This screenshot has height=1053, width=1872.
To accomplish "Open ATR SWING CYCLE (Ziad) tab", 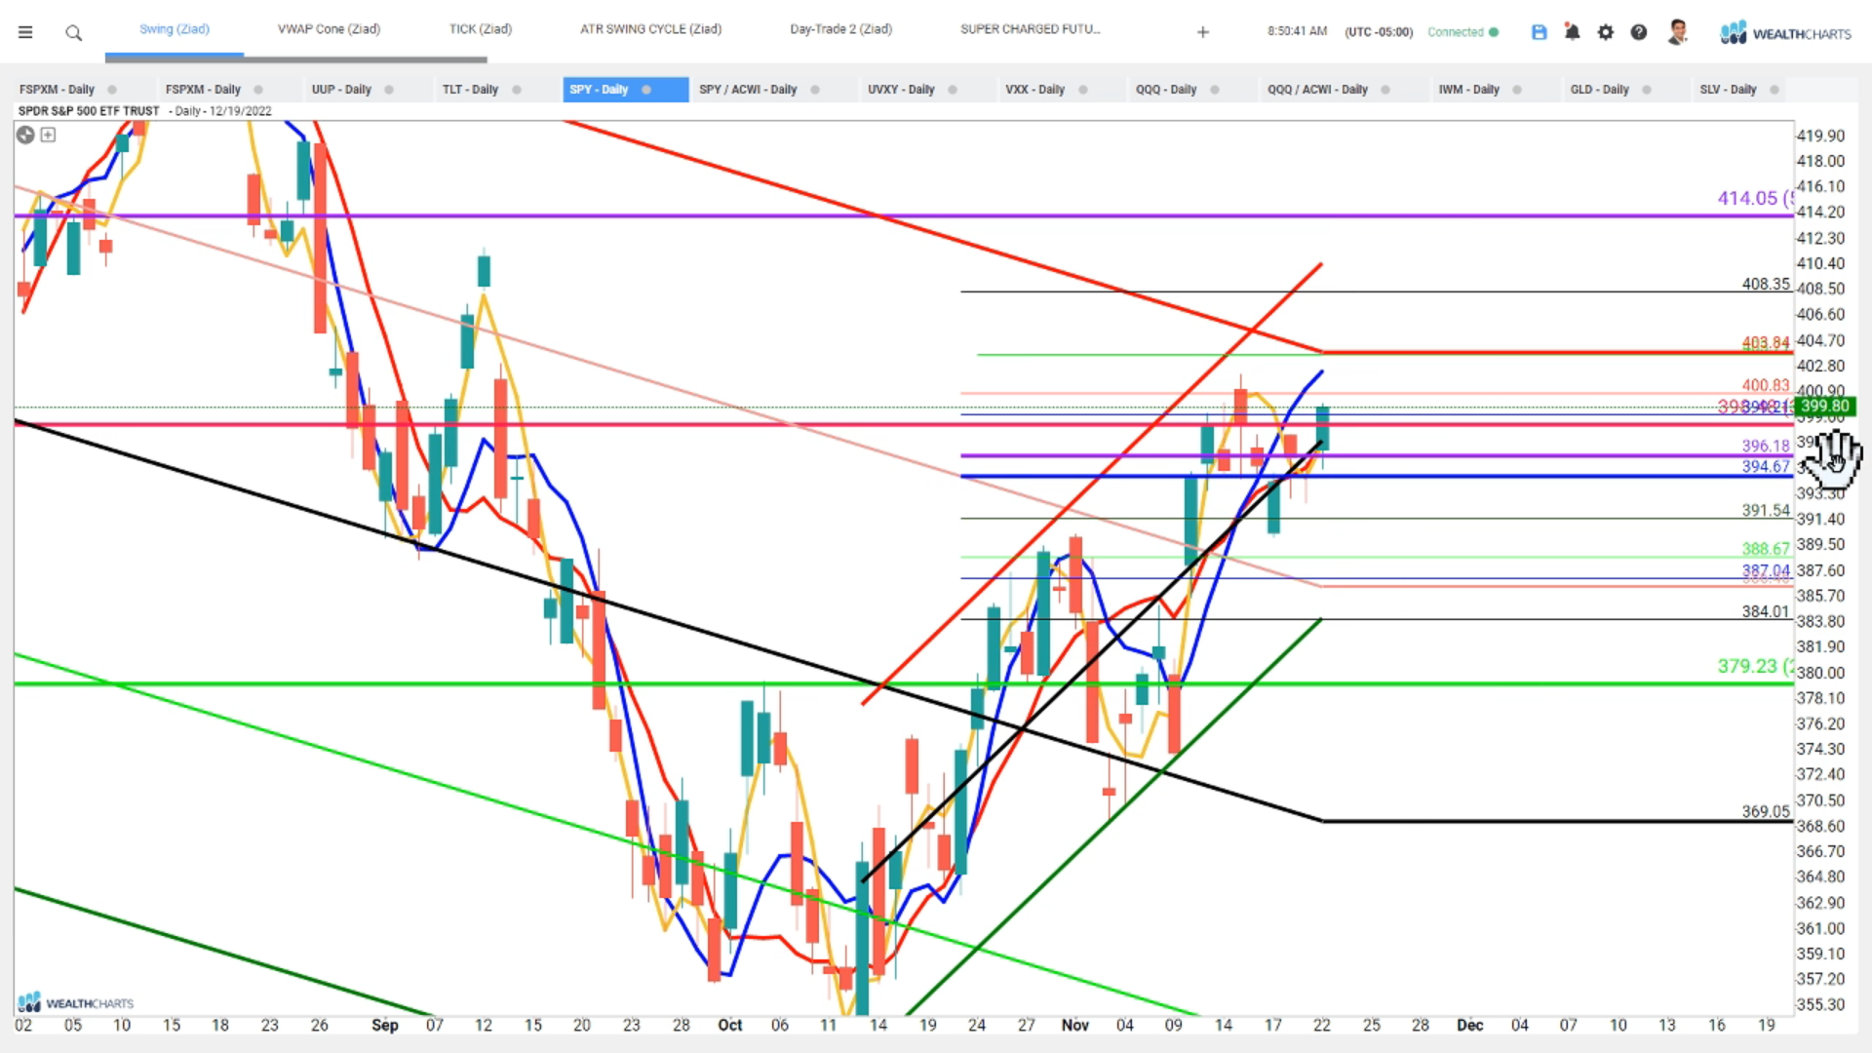I will click(x=650, y=29).
